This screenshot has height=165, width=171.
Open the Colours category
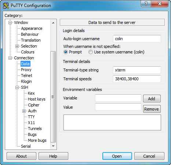(x=28, y=52)
